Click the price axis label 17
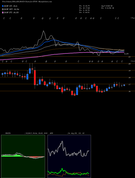 pos(129,85)
